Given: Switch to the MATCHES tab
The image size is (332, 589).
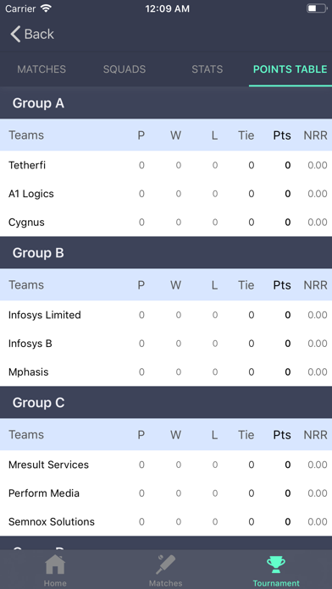Looking at the screenshot, I should click(x=41, y=69).
